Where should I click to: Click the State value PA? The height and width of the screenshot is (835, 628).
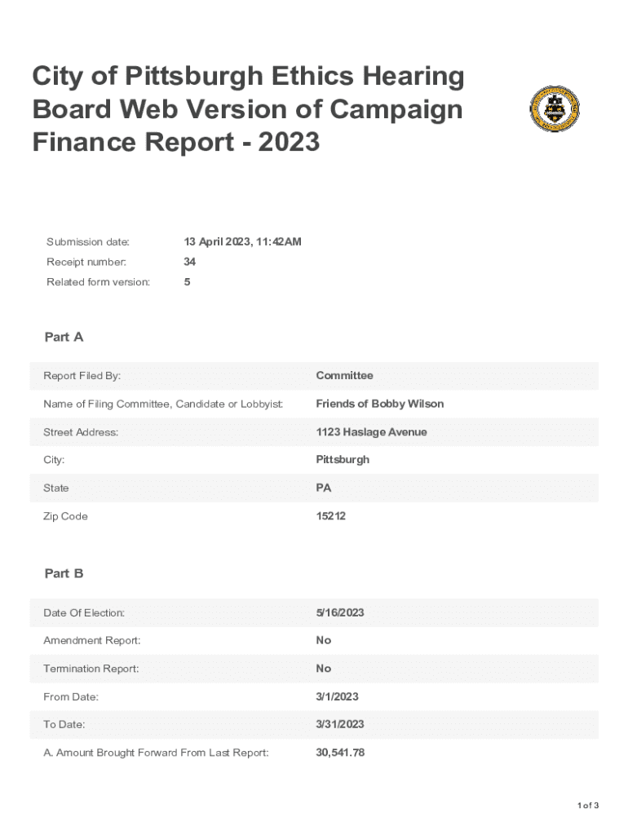(x=324, y=488)
